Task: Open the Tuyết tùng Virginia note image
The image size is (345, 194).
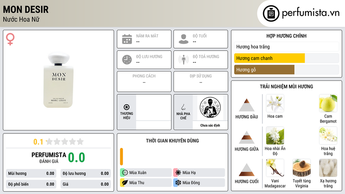Action: pyautogui.click(x=302, y=168)
